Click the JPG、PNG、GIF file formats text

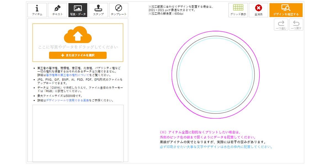pos(80,81)
